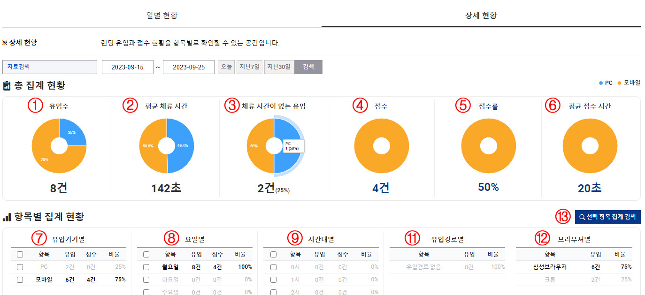The height and width of the screenshot is (295, 645).
Task: Click the blue PC legend dot
Action: click(x=601, y=83)
